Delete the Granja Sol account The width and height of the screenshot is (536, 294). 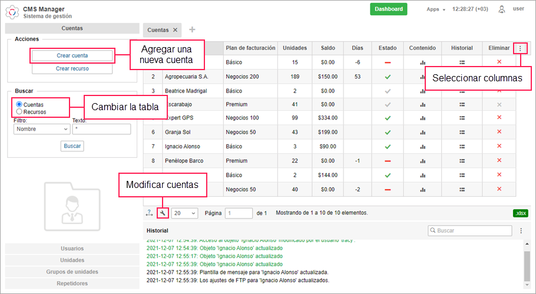click(499, 131)
